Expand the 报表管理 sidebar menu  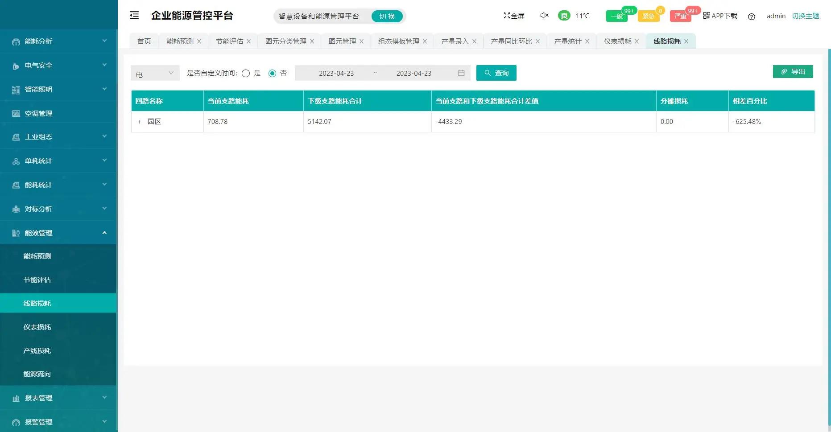pos(58,398)
